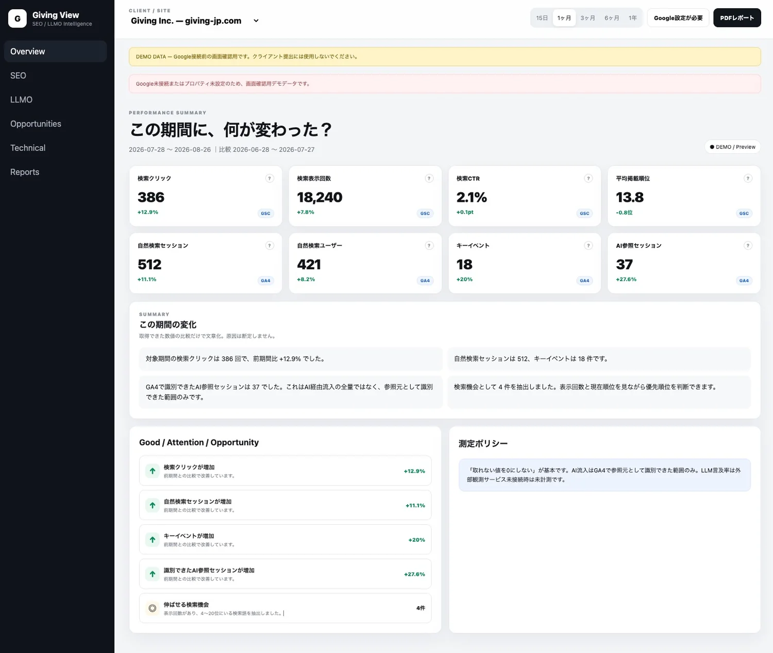The image size is (773, 653).
Task: Expand the client site dropdown chevron
Action: (256, 21)
